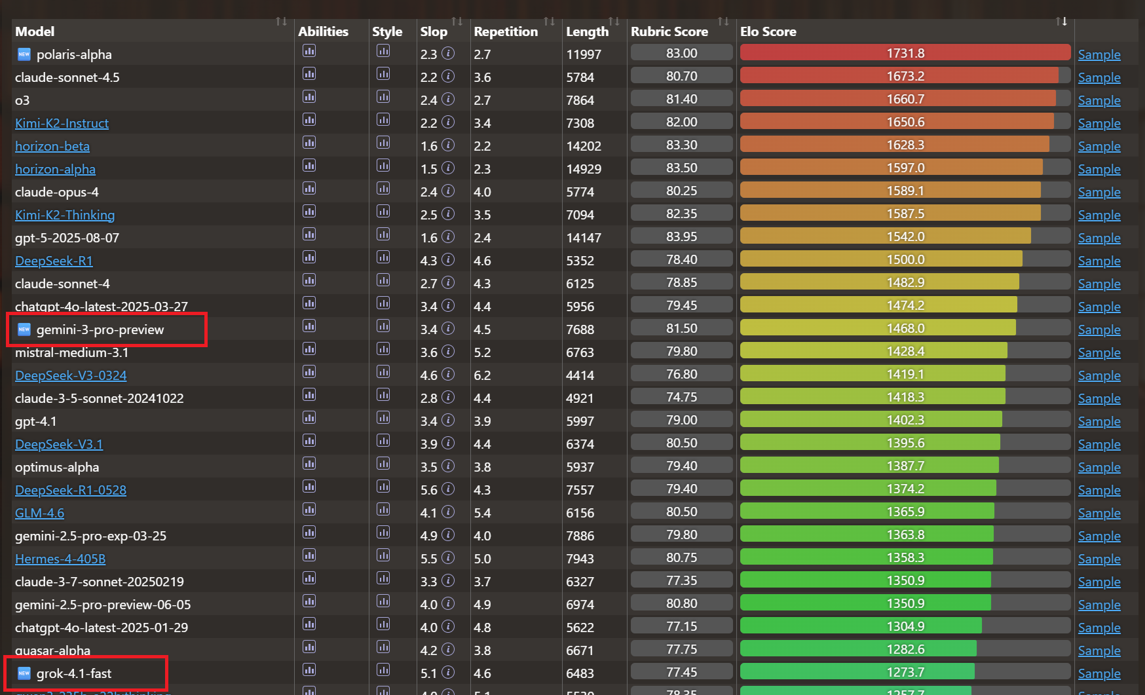The height and width of the screenshot is (695, 1145).
Task: Open Style chart icon for Kimi-K2-Thinking
Action: (383, 212)
